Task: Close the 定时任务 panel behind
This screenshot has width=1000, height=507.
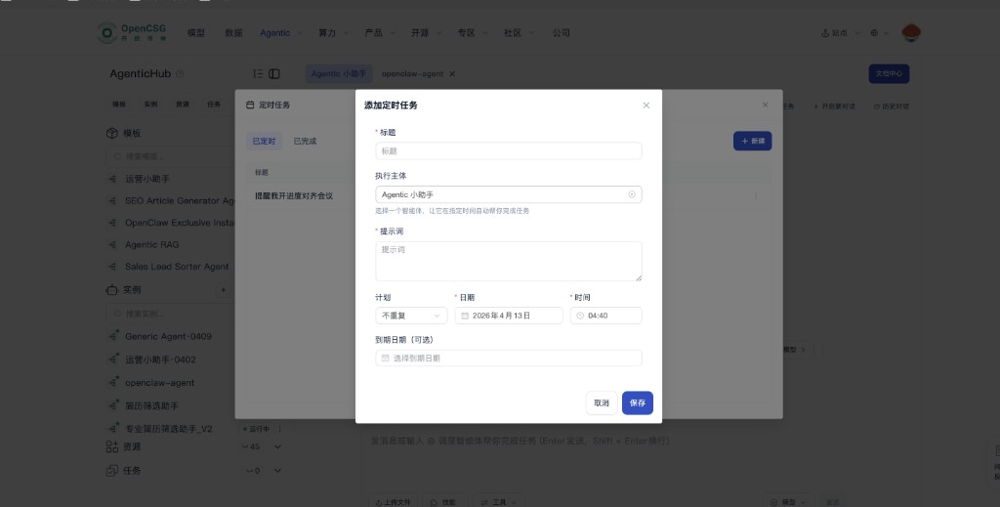Action: (766, 105)
